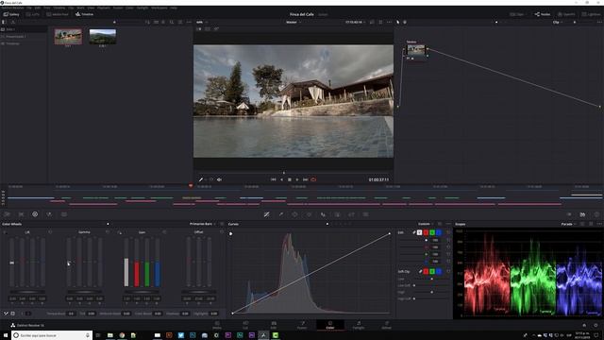Open the Parade scope type dropdown

(568, 224)
